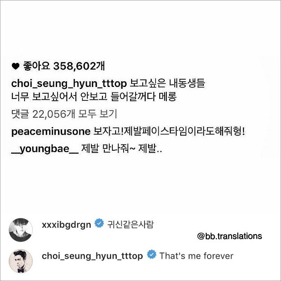
Task: Click verified badge beside choi_seung_hyun_tttop
Action: click(x=152, y=254)
